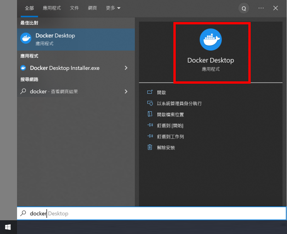Expand the 更多 dropdown filter
Screen dimensions: 287x234
[113, 8]
